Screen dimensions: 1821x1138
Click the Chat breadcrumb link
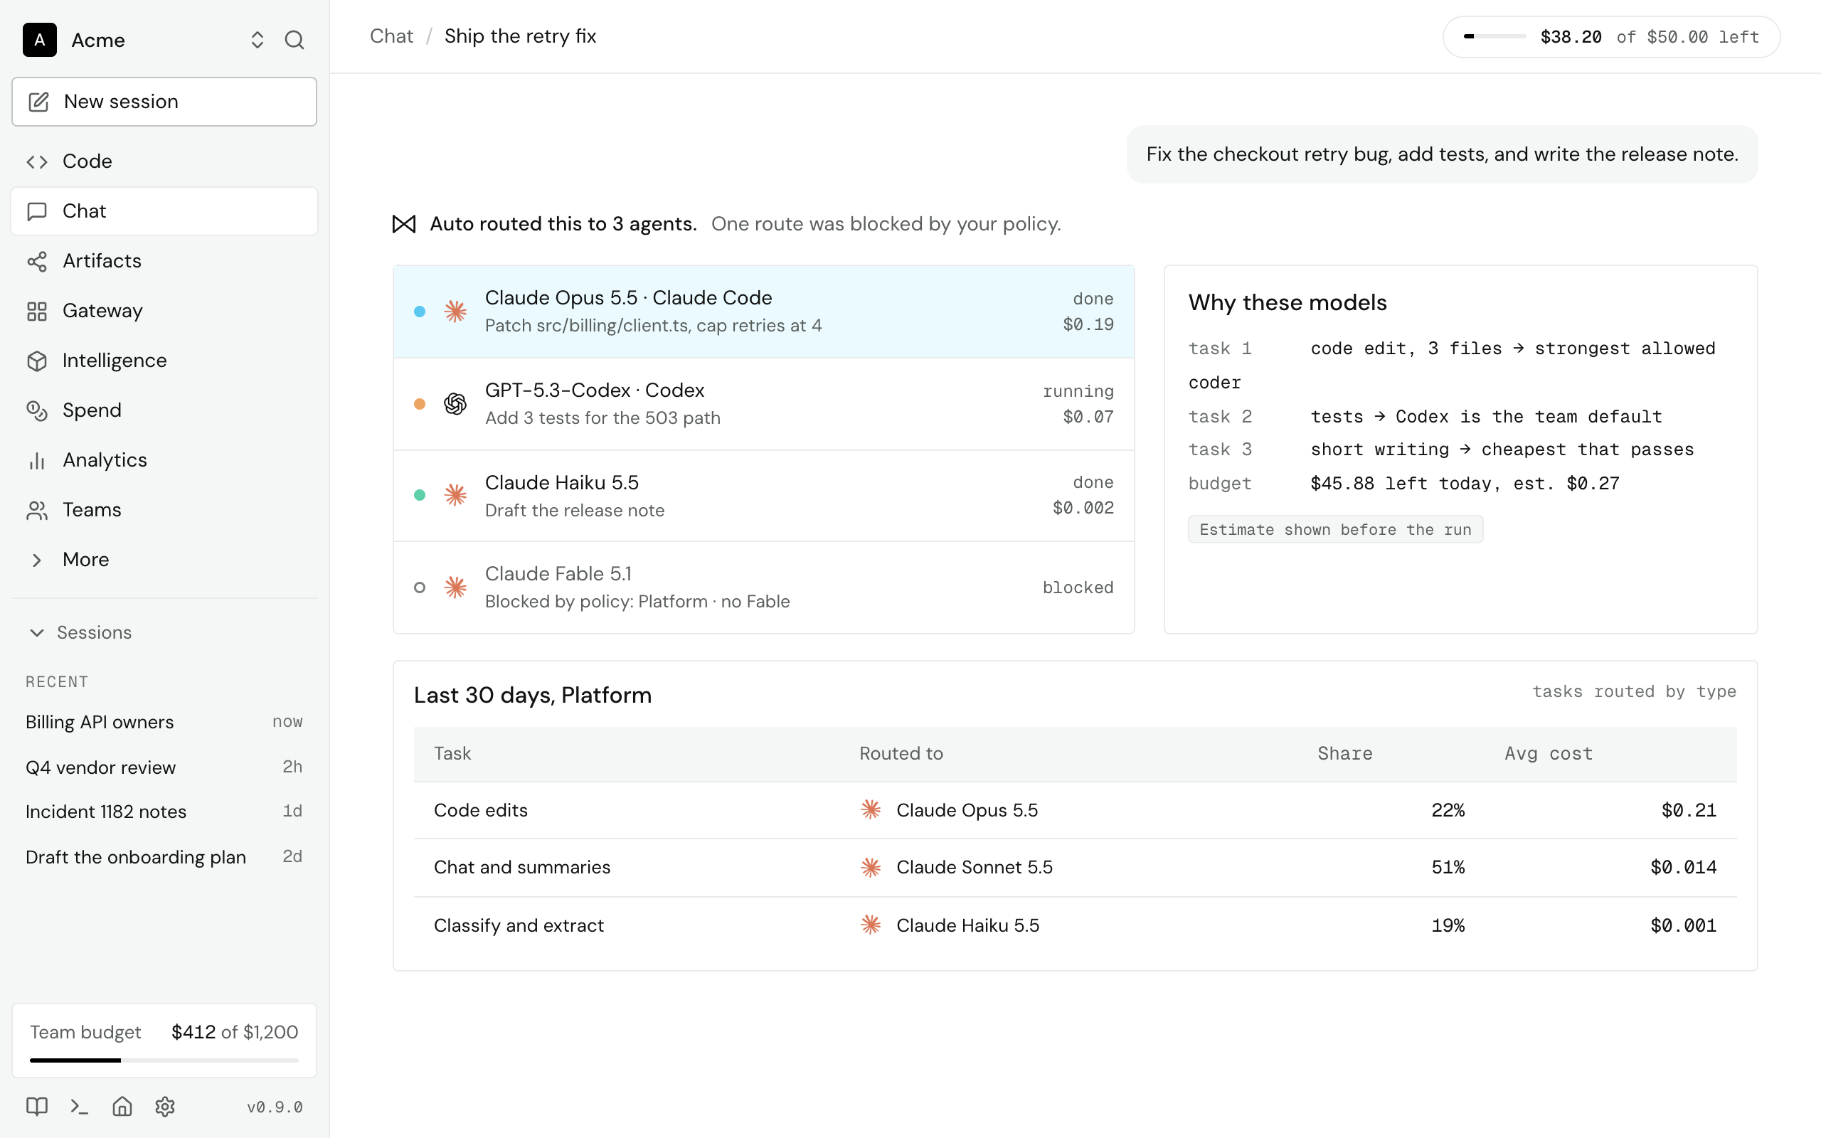[391, 36]
